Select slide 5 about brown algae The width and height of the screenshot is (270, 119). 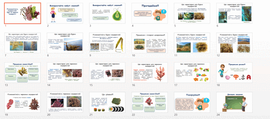click(x=192, y=13)
